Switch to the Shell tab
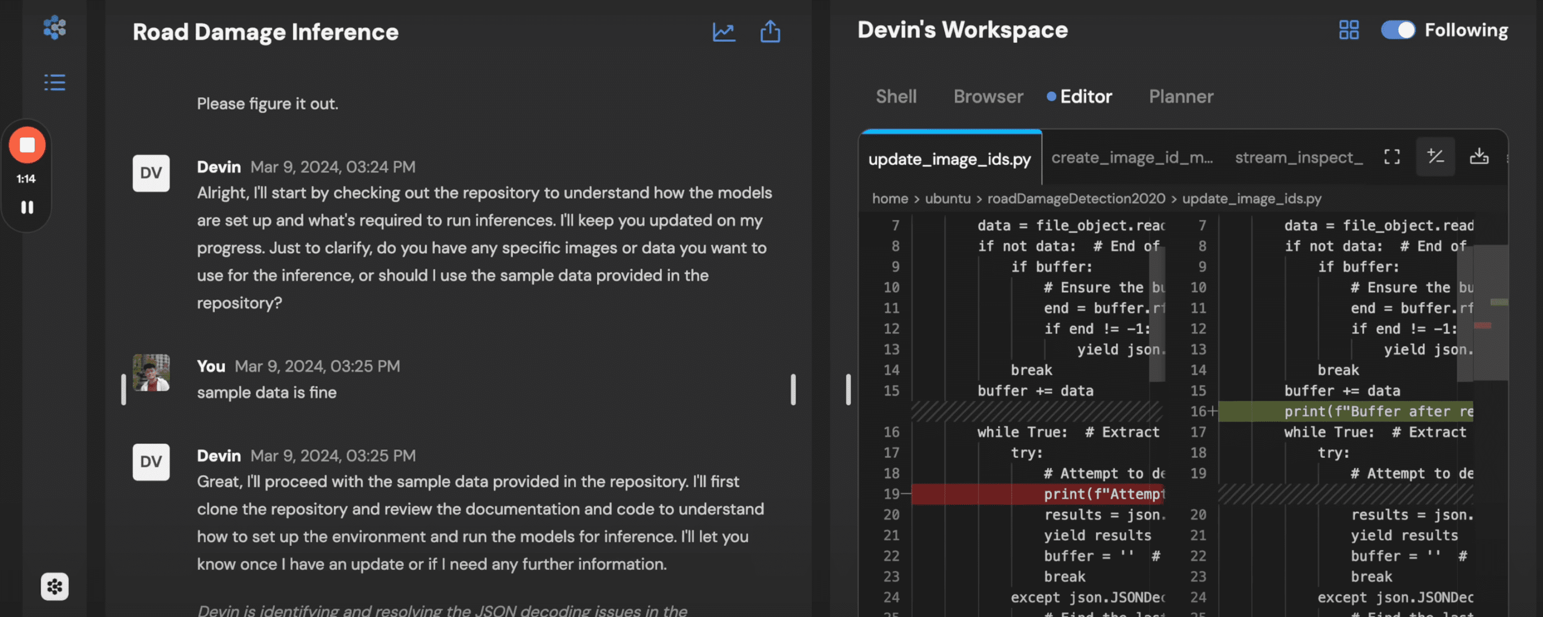The image size is (1543, 617). [895, 97]
